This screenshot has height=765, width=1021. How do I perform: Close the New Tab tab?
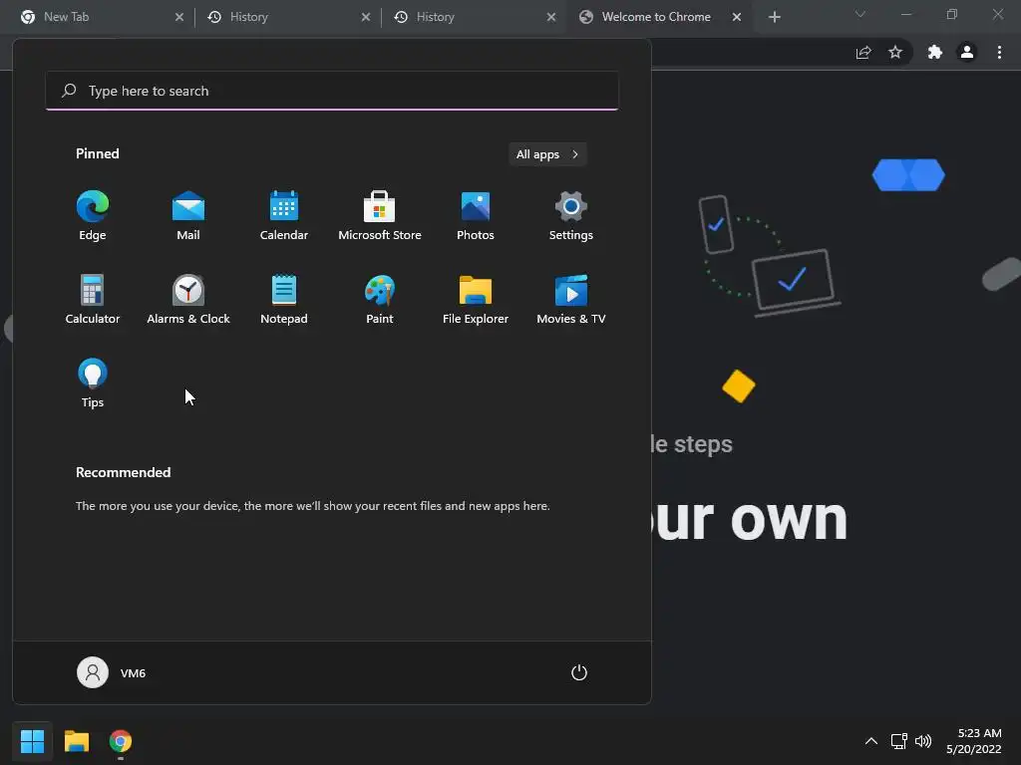point(179,17)
